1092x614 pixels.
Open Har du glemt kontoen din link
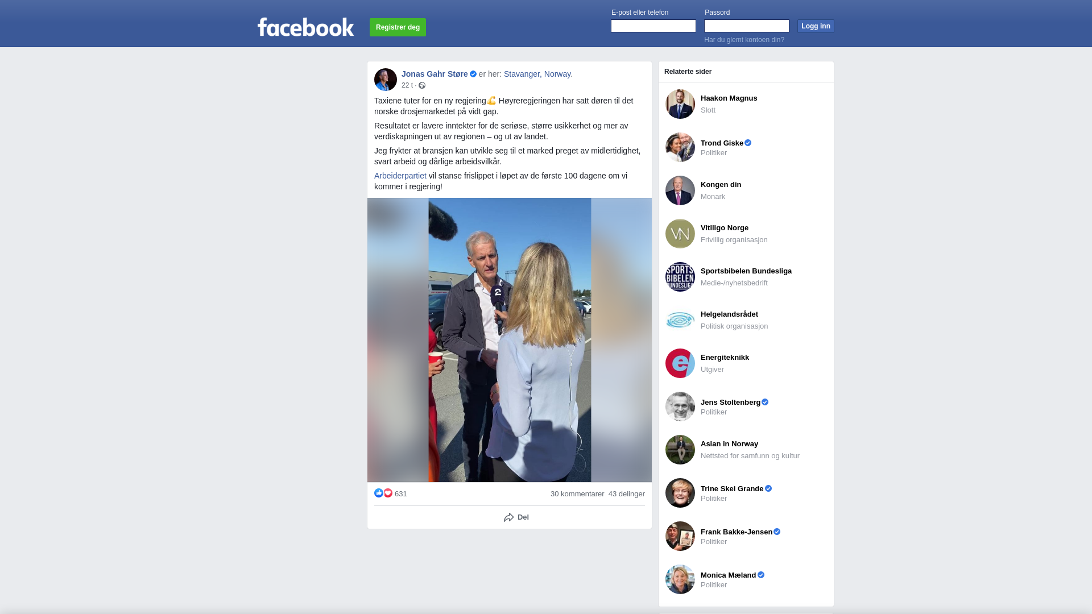tap(744, 40)
